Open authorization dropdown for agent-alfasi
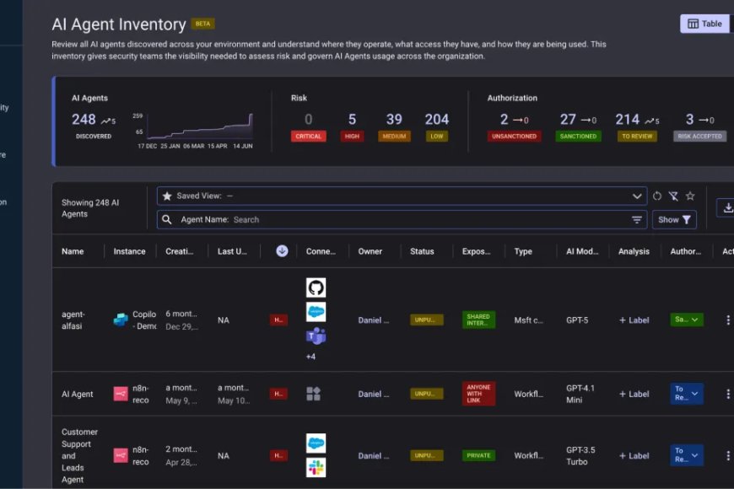 [687, 320]
